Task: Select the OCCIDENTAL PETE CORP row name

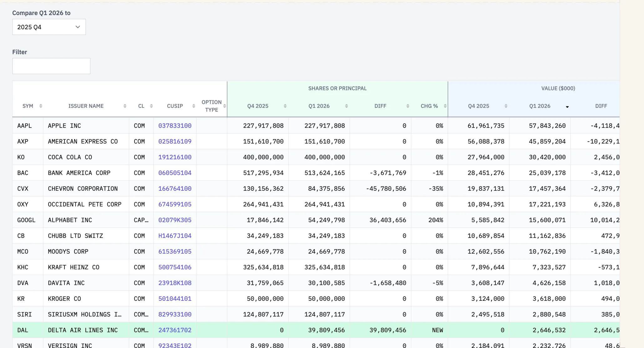Action: click(84, 204)
